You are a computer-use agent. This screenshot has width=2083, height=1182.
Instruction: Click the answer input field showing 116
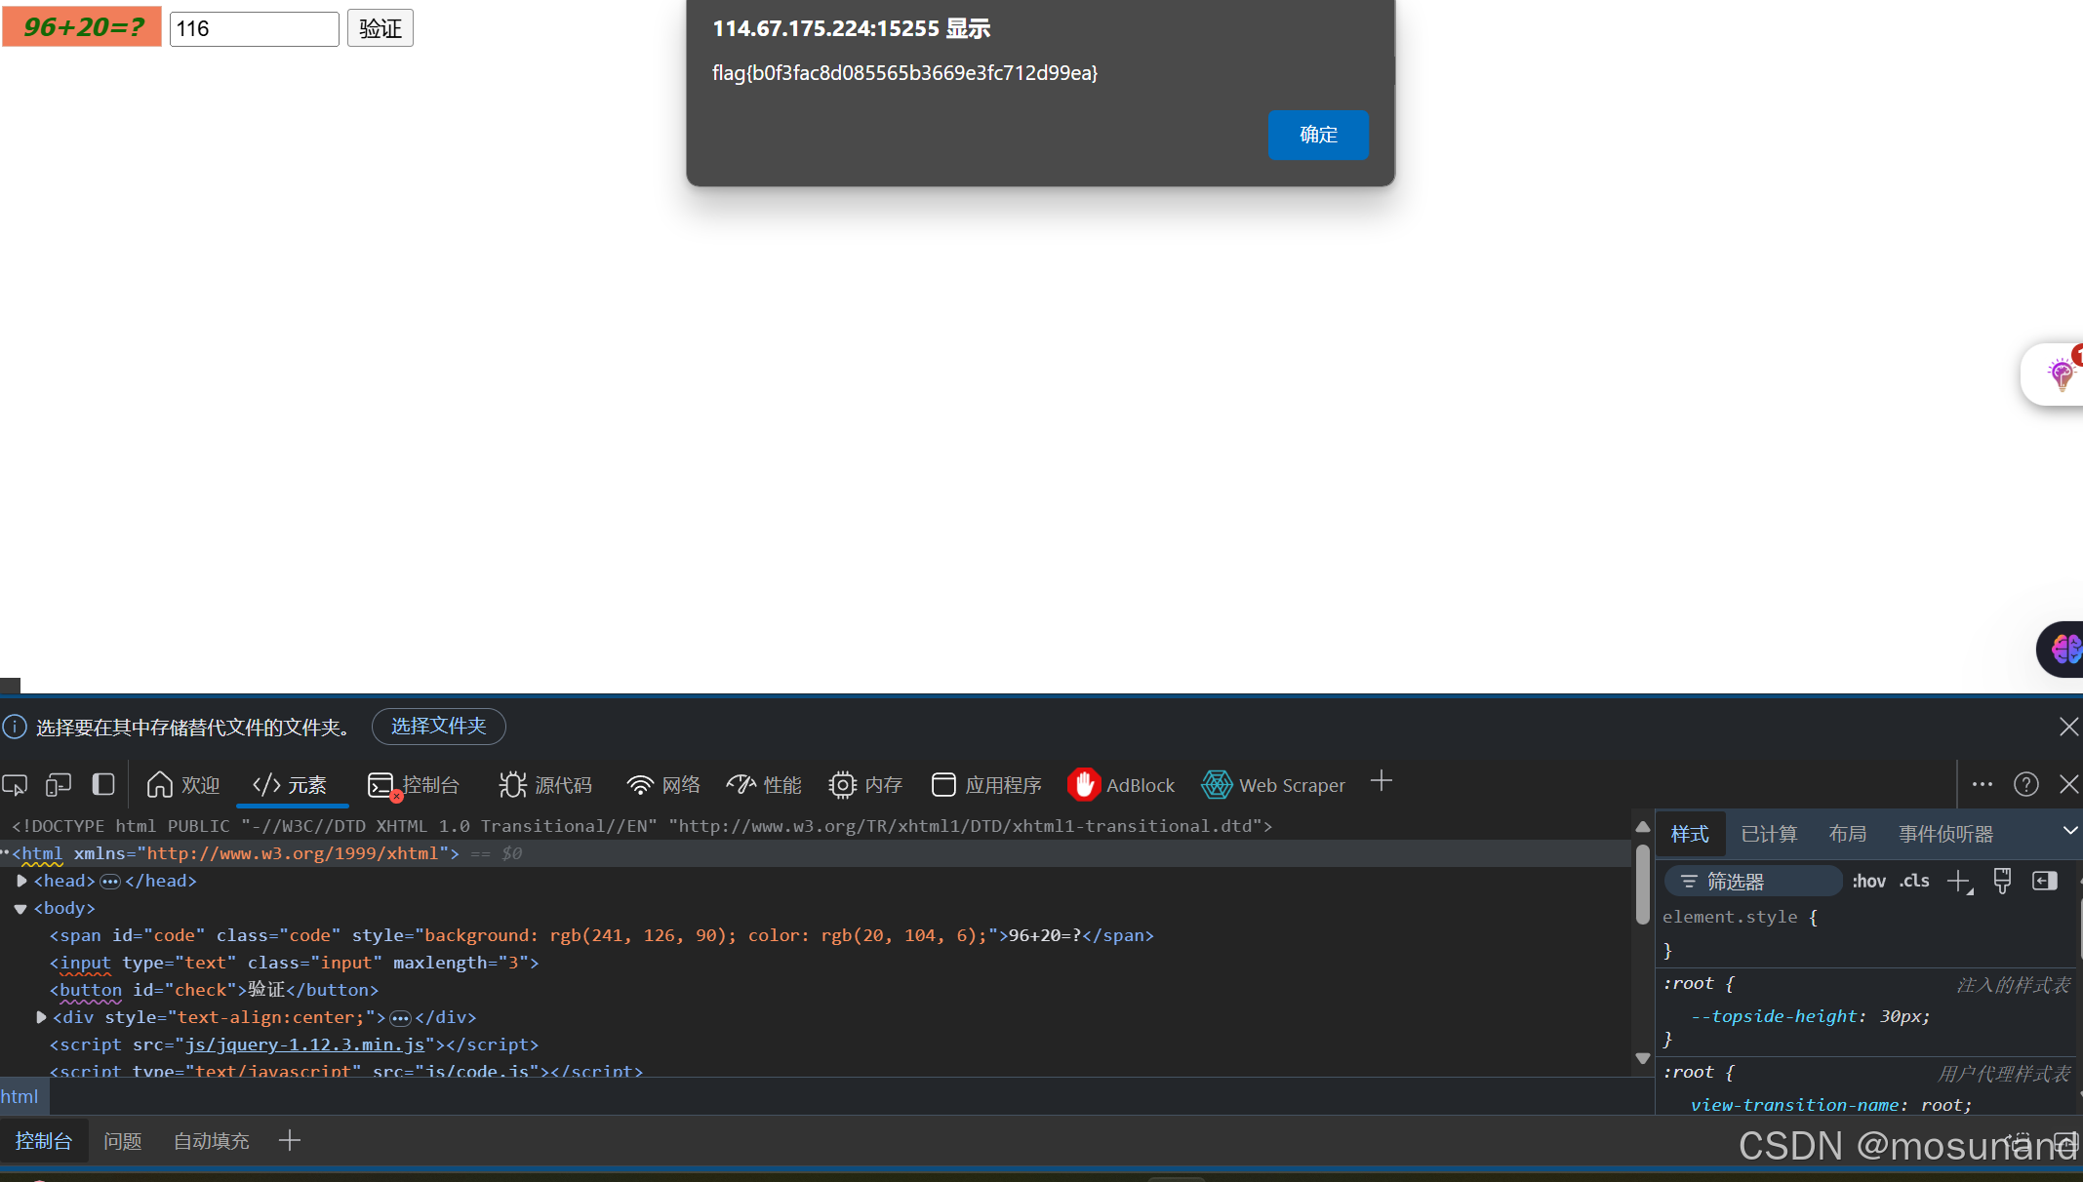click(x=254, y=28)
